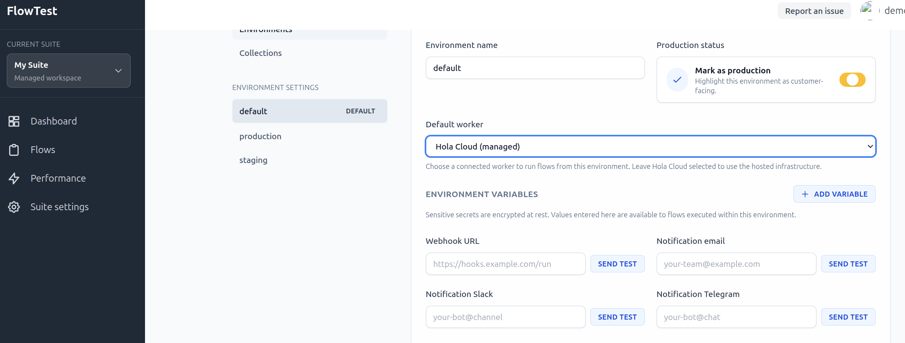905x343 pixels.
Task: Open Flows from the sidebar
Action: (42, 149)
